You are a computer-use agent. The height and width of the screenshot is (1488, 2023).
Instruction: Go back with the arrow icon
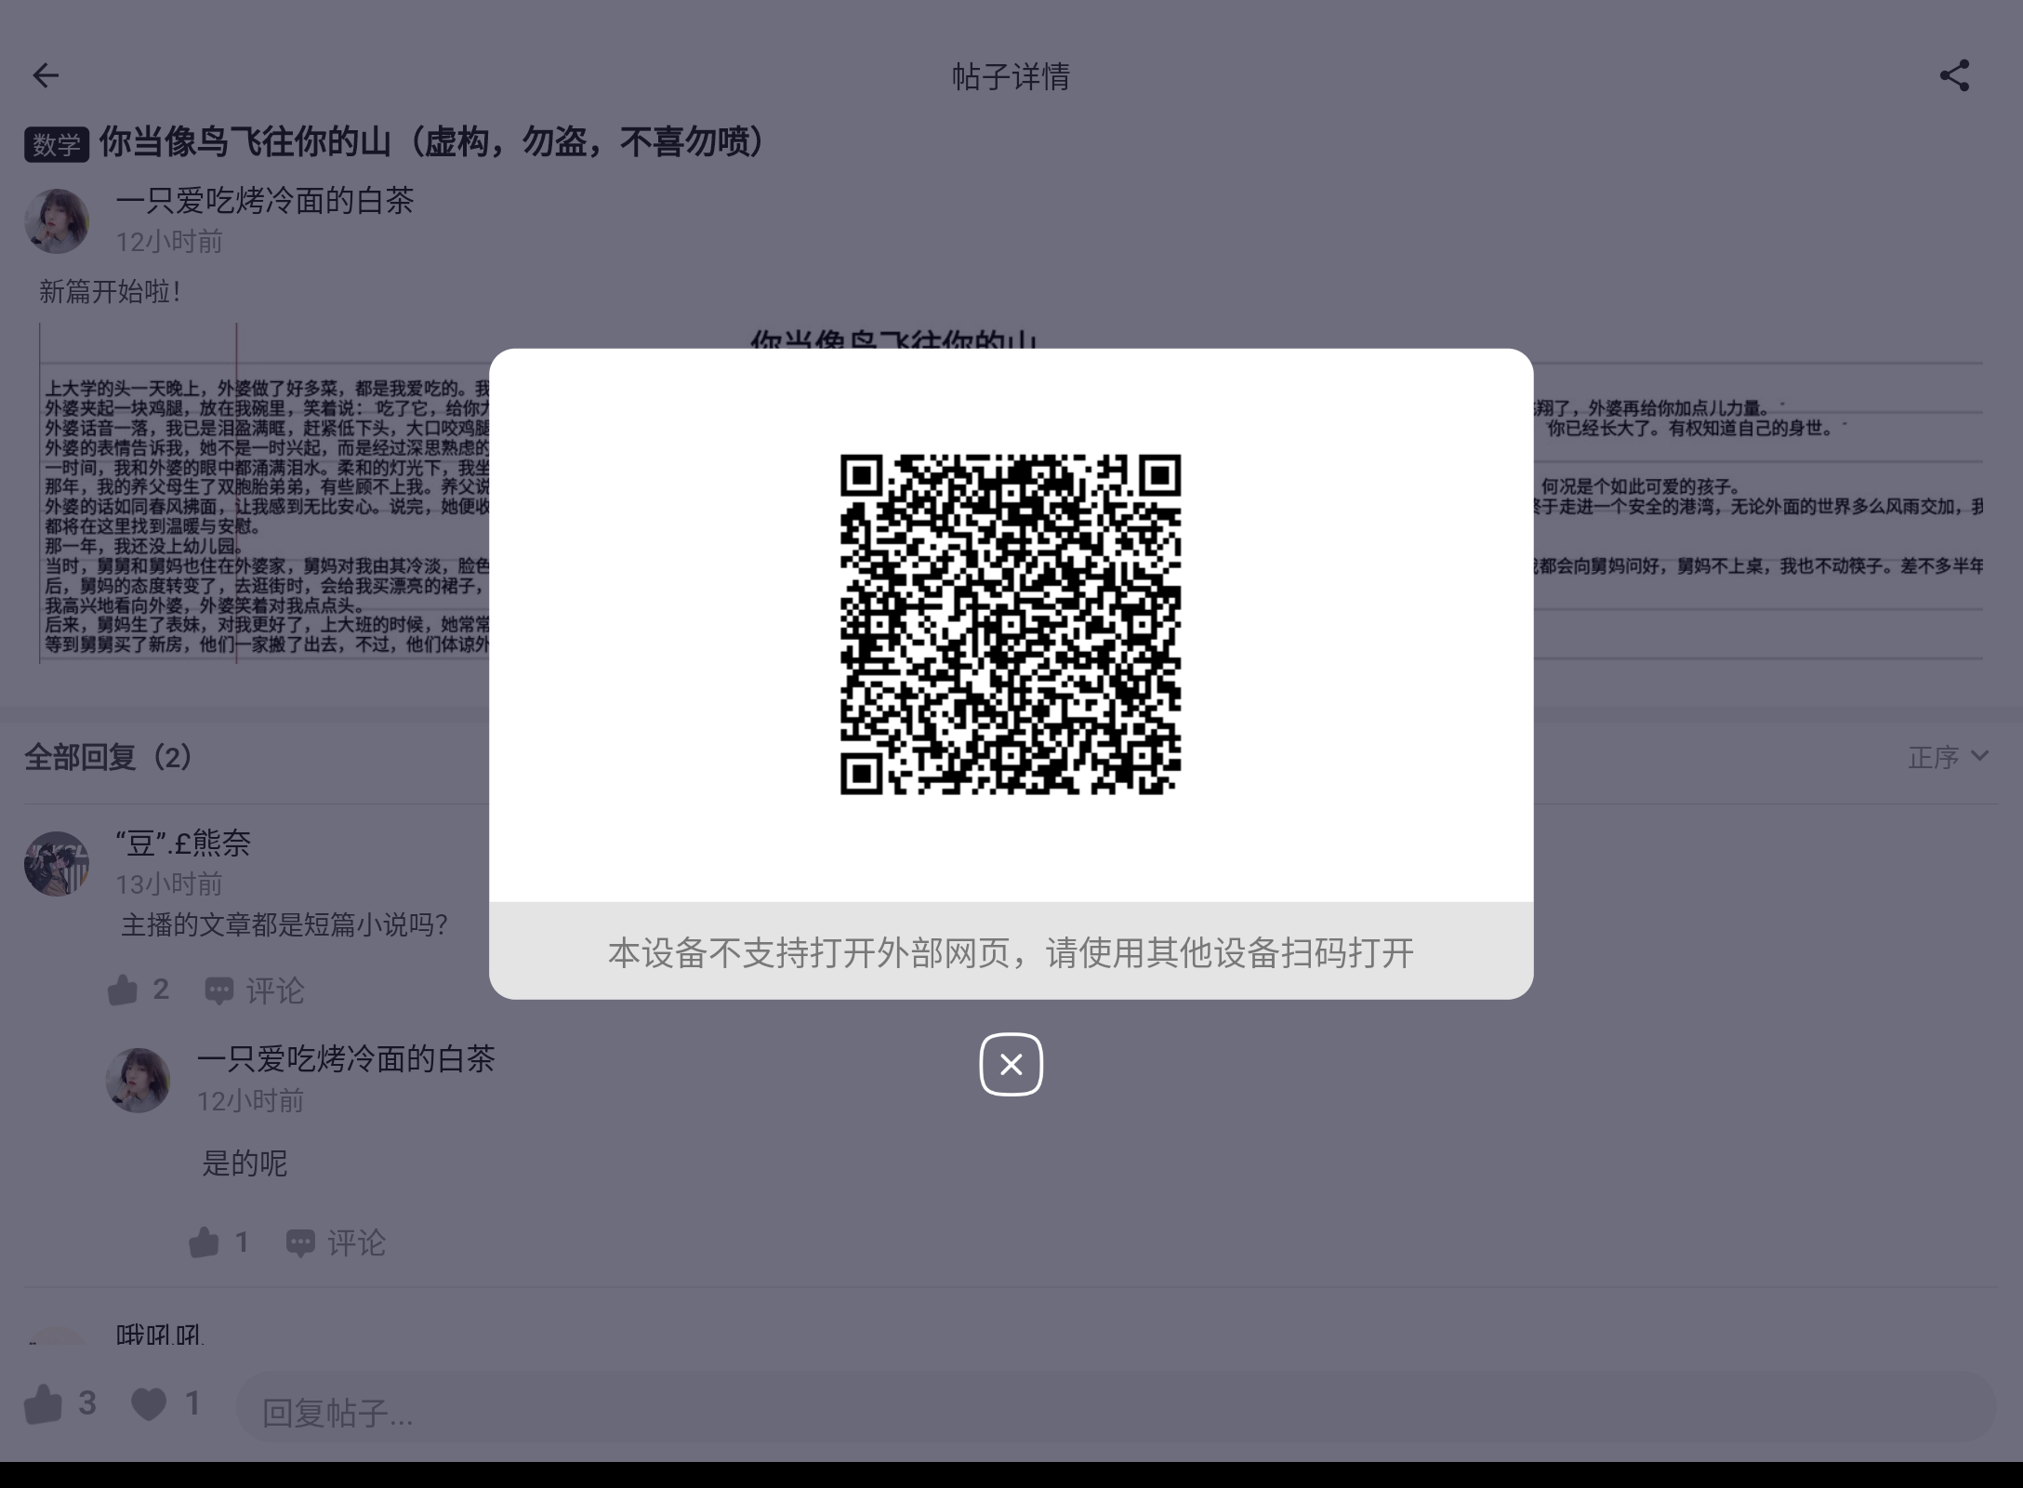click(46, 75)
